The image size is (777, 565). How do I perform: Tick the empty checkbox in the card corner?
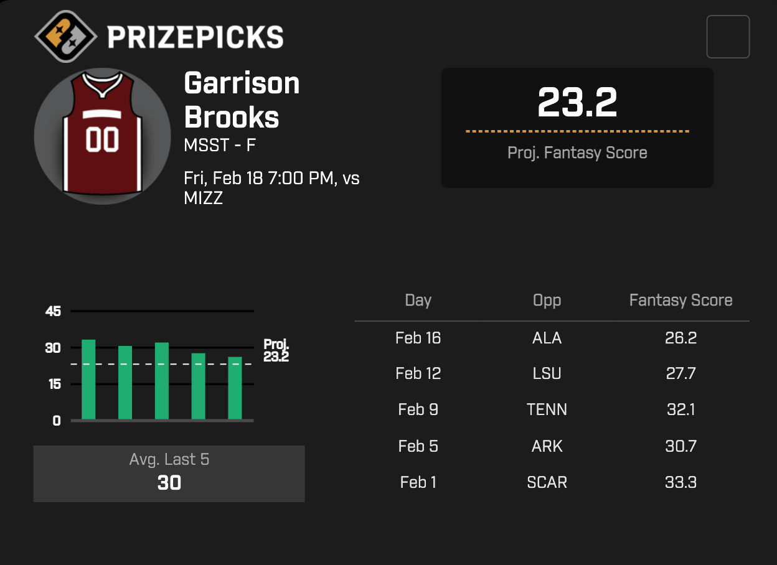tap(728, 37)
